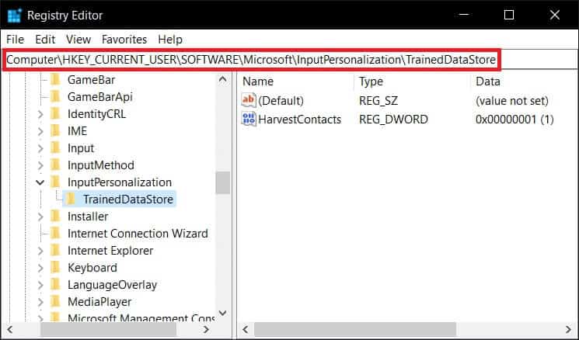
Task: Click the Internet Connection Wizard folder icon
Action: click(55, 234)
